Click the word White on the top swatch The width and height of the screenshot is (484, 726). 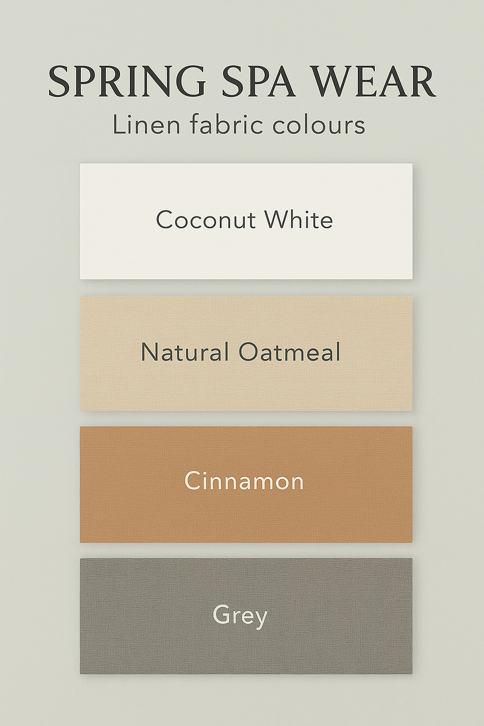(298, 220)
